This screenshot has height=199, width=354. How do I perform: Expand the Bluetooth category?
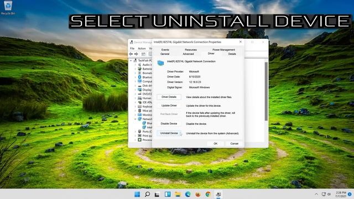click(x=136, y=77)
